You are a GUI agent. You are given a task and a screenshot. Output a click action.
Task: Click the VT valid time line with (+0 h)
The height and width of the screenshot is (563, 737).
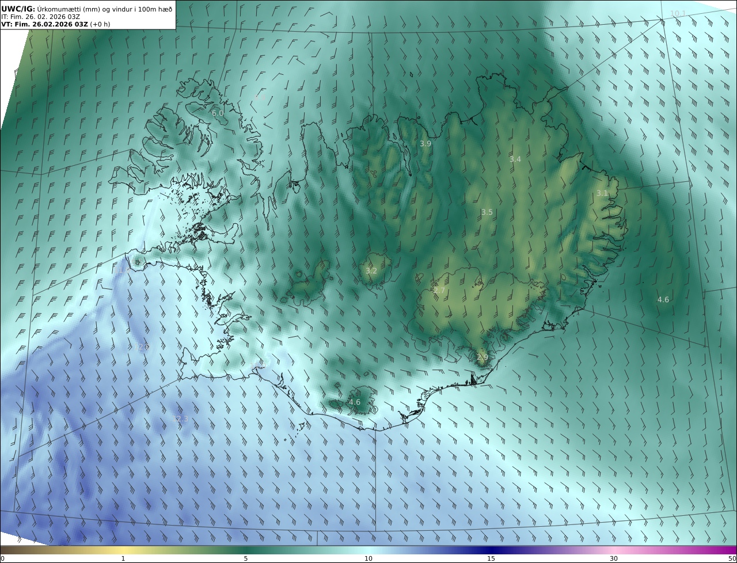pos(56,24)
